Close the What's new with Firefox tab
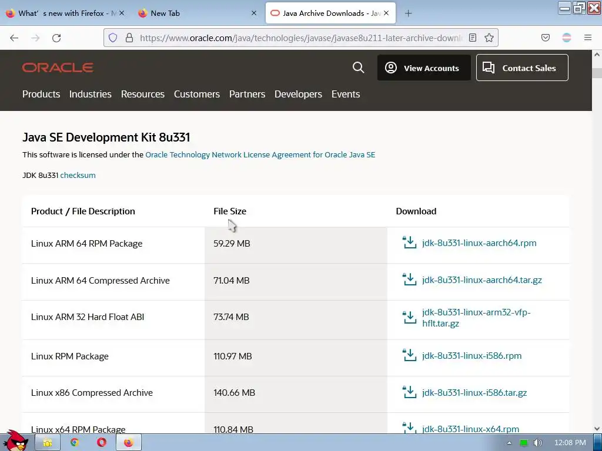The height and width of the screenshot is (451, 602). (x=122, y=13)
